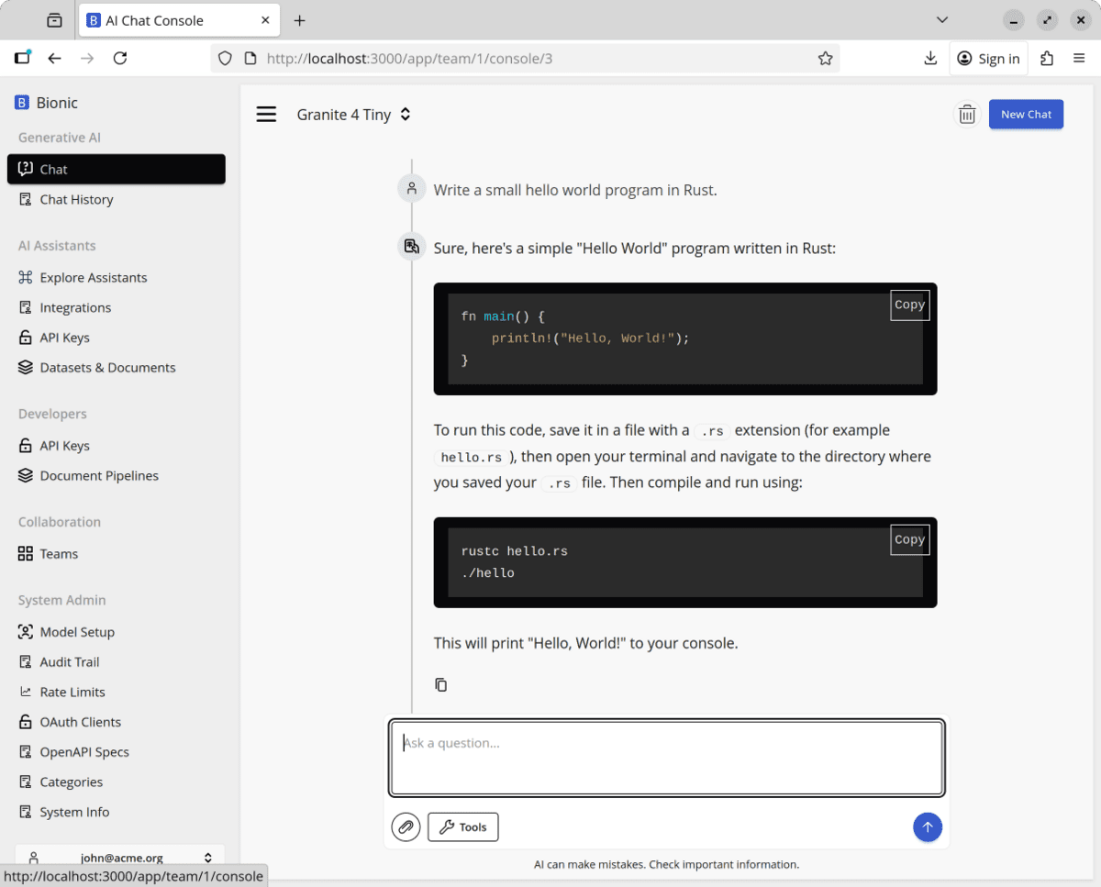Screen dimensions: 1101x887
Task: Toggle the hamburger sidebar menu icon
Action: coord(266,115)
